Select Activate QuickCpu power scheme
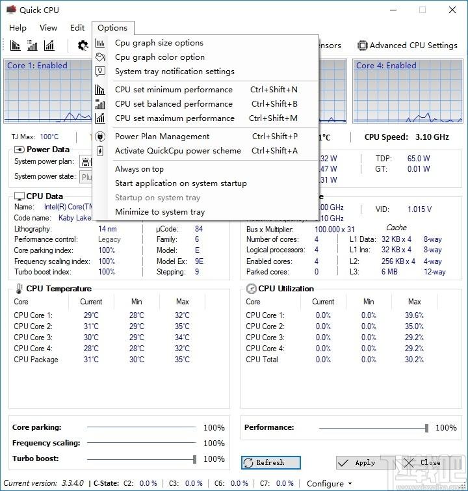This screenshot has width=468, height=491. click(x=205, y=151)
